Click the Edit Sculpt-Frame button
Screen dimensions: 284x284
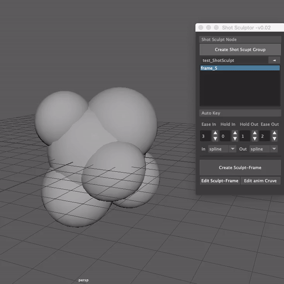point(220,181)
